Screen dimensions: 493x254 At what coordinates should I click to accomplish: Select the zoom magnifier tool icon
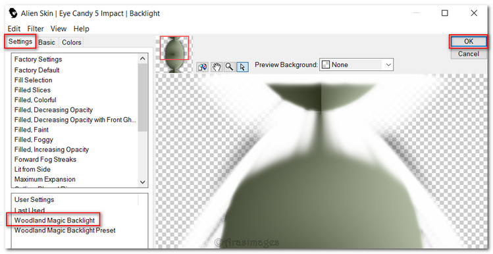(x=230, y=66)
